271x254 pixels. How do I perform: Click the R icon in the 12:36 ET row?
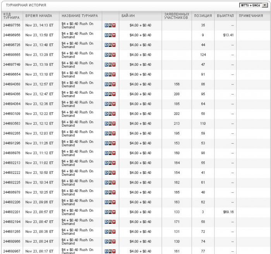[x=110, y=104]
